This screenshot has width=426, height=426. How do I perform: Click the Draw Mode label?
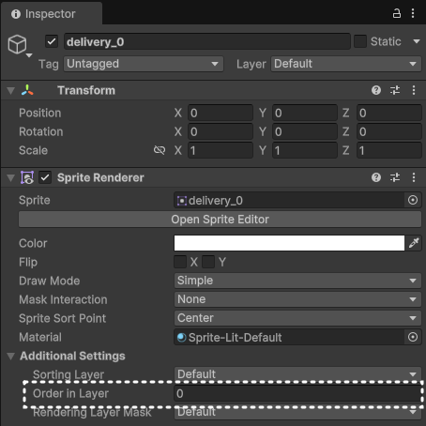pyautogui.click(x=50, y=281)
